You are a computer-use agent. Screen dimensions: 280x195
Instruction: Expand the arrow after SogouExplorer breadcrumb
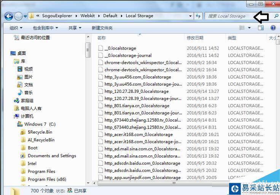[76, 16]
